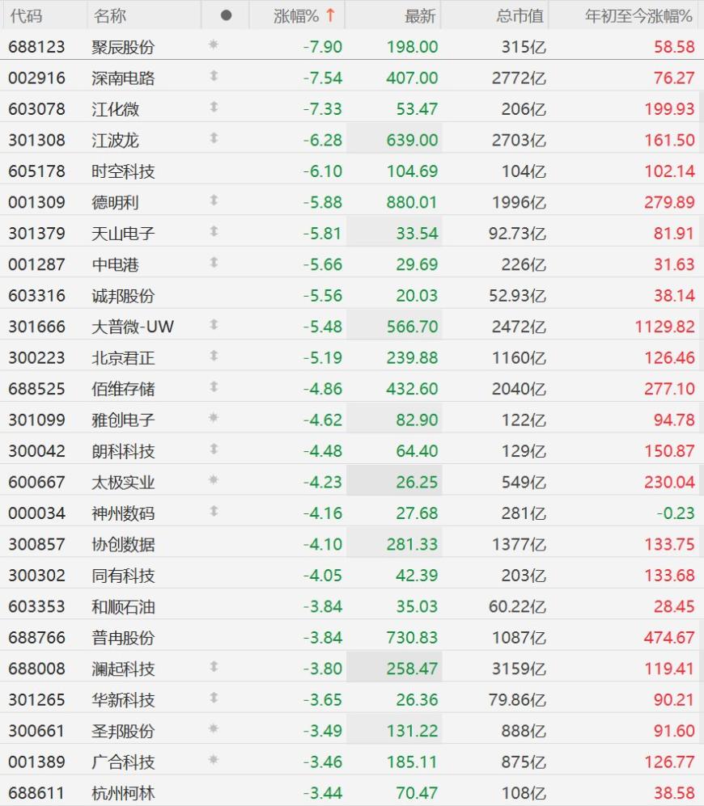Click the arrow marker in 德明利 row
This screenshot has width=704, height=806.
click(214, 200)
